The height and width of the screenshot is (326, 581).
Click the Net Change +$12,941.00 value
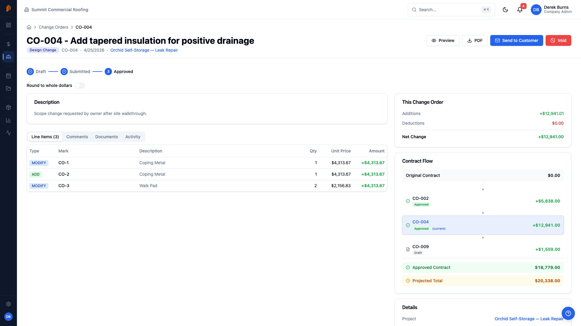551,137
